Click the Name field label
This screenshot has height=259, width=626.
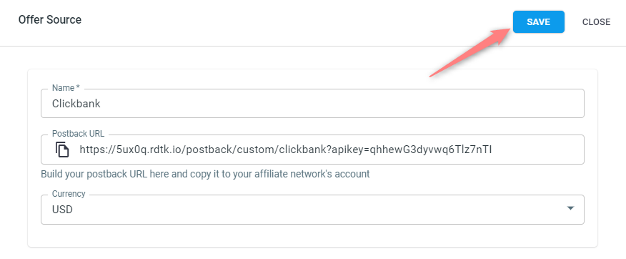pos(66,88)
